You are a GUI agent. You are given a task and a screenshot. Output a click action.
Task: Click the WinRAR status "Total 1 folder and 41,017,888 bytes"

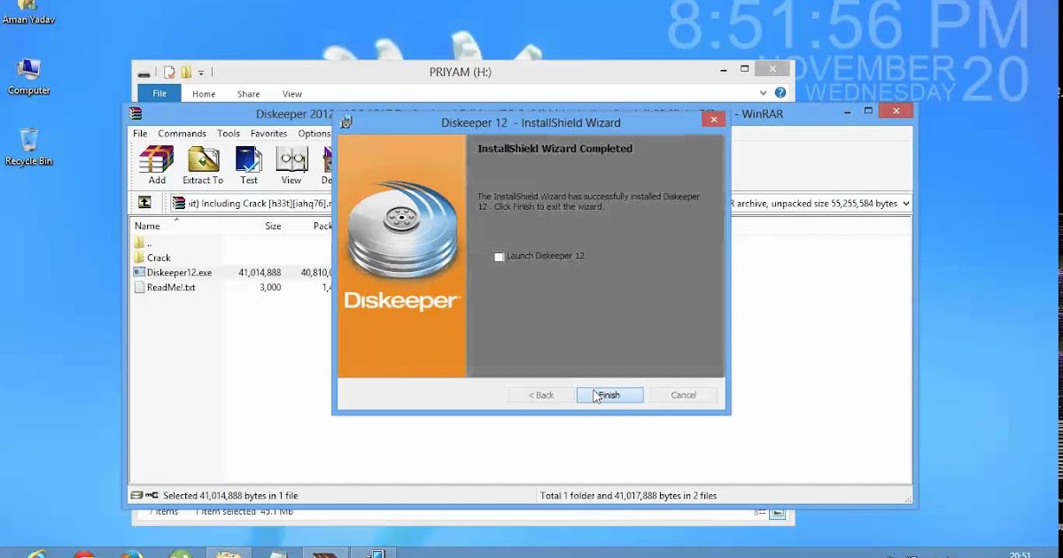click(x=628, y=496)
